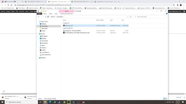Click Show all downloads in Chrome
This screenshot has width=186, height=104.
[x=179, y=97]
